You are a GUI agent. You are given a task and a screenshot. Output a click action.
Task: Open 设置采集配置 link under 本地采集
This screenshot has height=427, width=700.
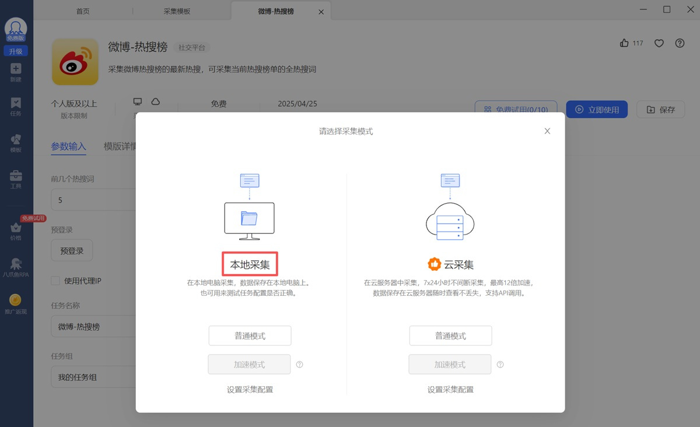point(250,389)
